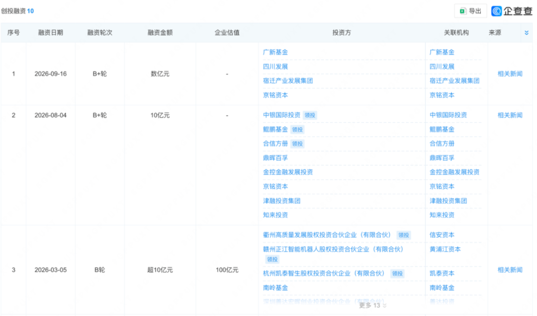Click 领投 tag beside 鲲鹏基金

click(297, 129)
